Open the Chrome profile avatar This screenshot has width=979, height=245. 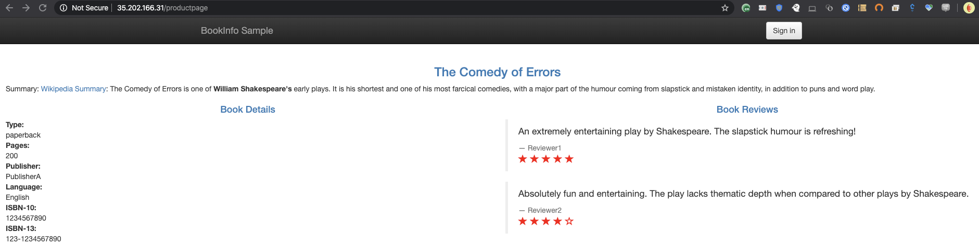coord(969,8)
